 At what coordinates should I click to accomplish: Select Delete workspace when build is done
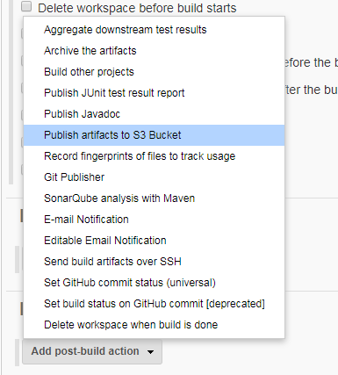(x=154, y=325)
